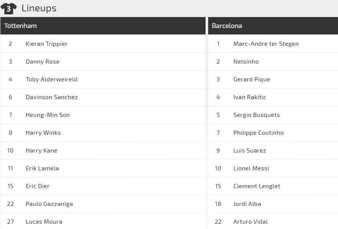The height and width of the screenshot is (229, 338).
Task: Click Arturo Vidal's name
Action: 250,222
